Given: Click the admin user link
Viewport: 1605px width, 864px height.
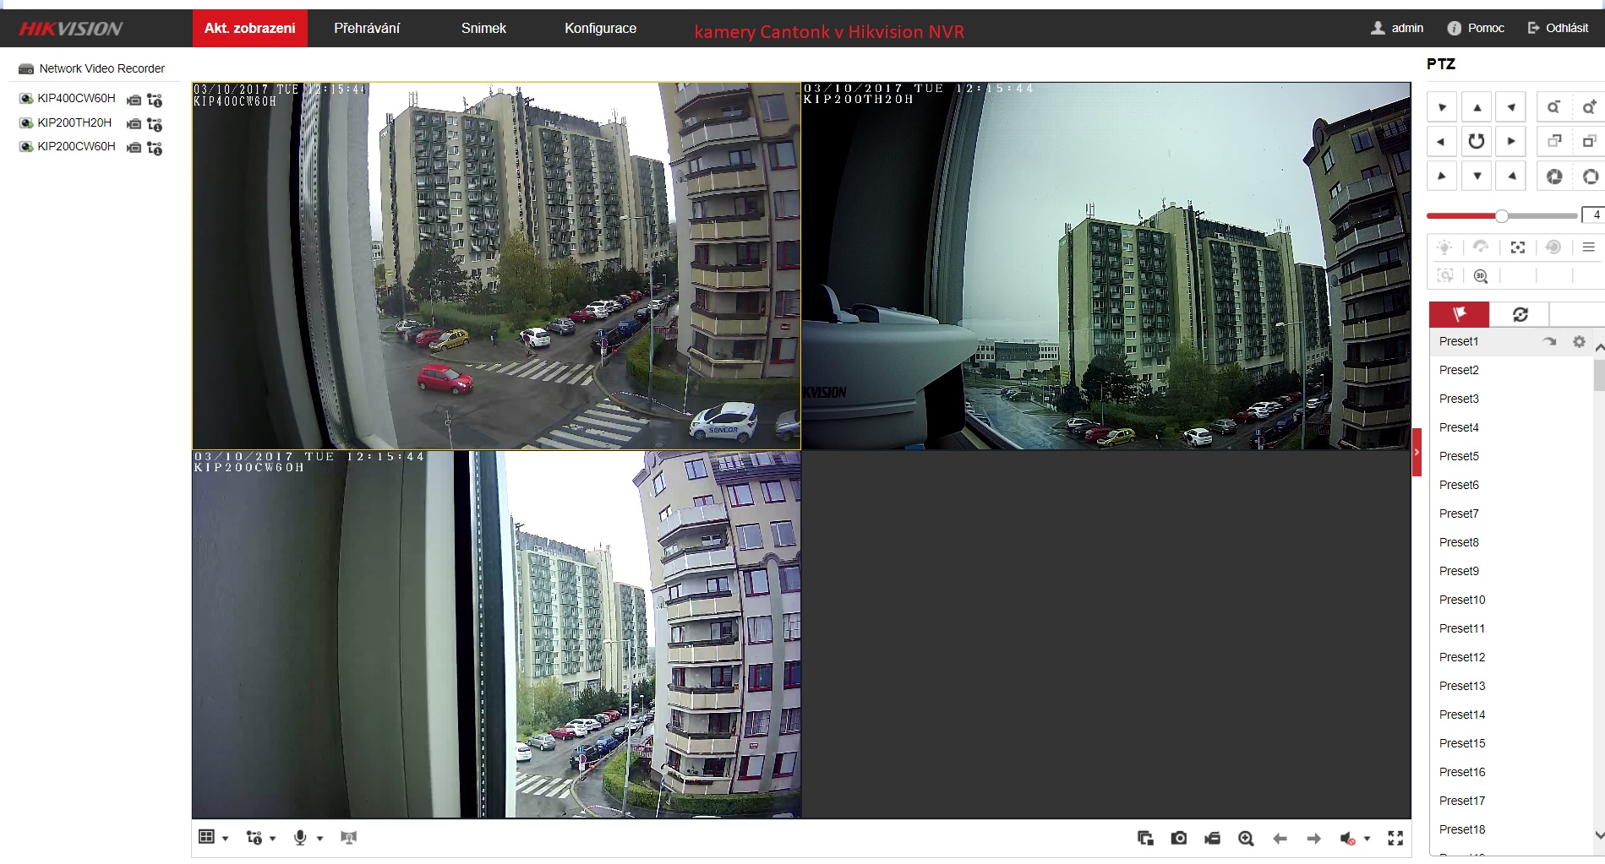Looking at the screenshot, I should 1397,28.
